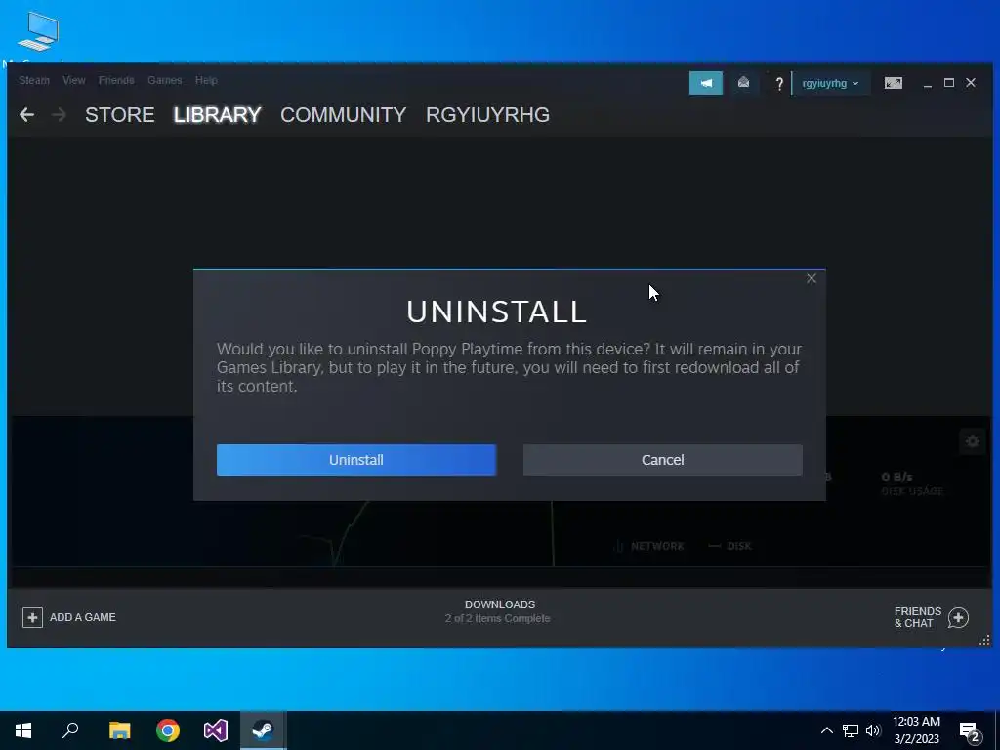The height and width of the screenshot is (750, 1000).
Task: Switch to the STORE tab
Action: 120,115
